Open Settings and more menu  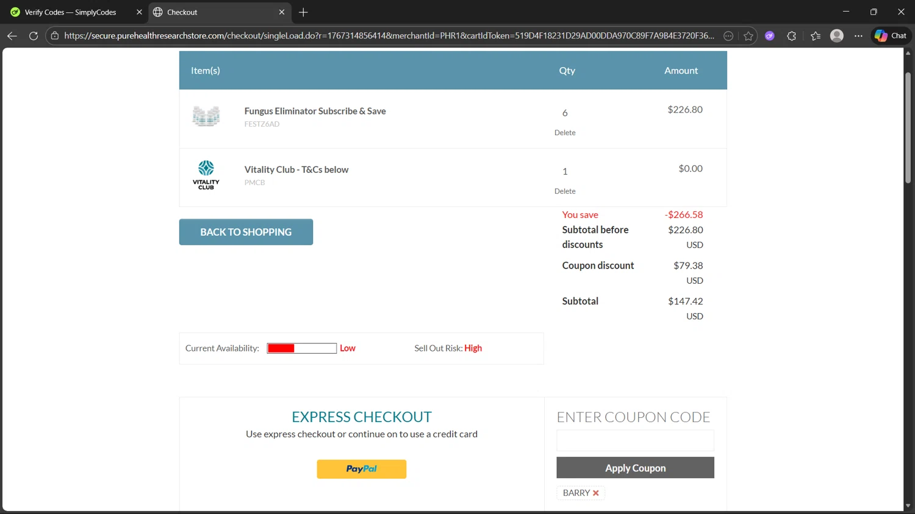(858, 36)
